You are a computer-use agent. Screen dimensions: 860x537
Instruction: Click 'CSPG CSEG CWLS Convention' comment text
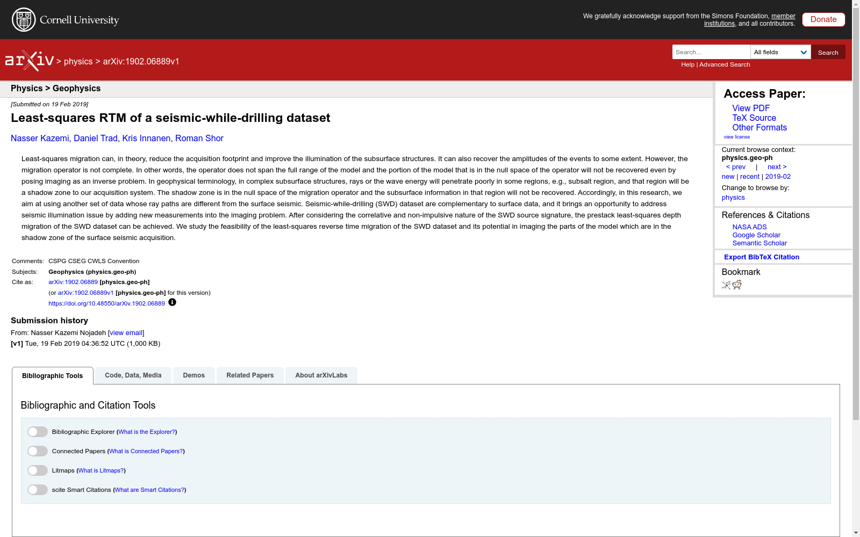[x=94, y=261]
